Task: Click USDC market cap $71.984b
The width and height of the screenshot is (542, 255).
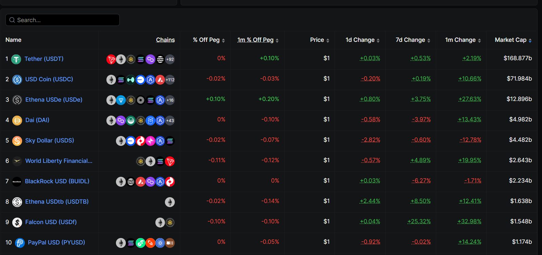Action: [519, 79]
